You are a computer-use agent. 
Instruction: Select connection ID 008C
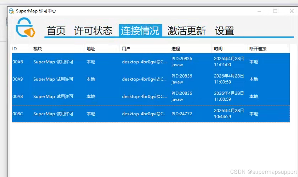click(x=18, y=114)
